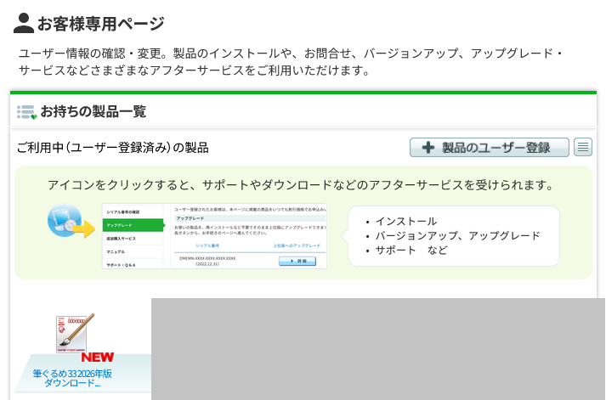
Task: Click the gray placeholder area beside product
Action: 378,348
